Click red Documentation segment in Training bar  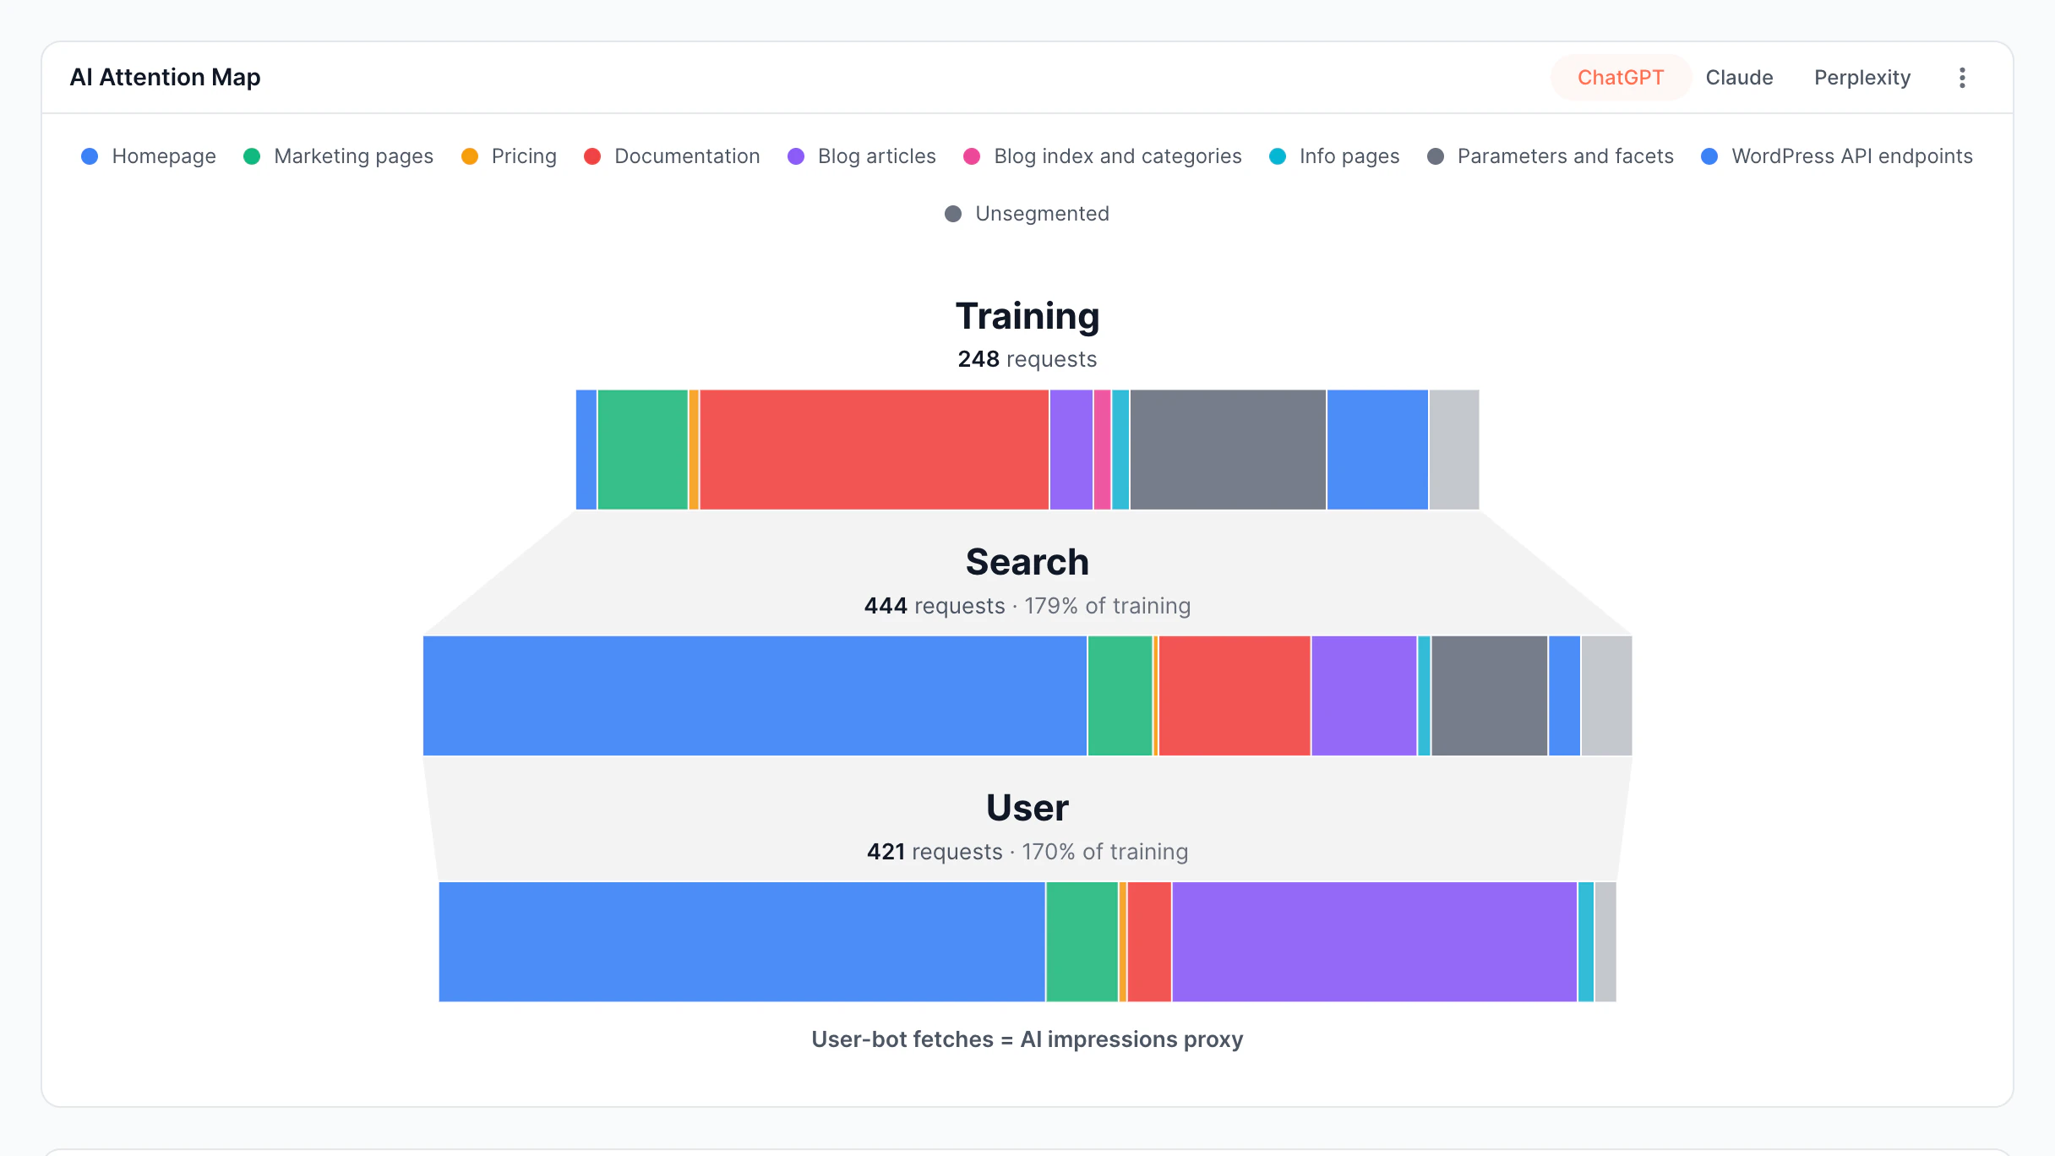click(x=874, y=450)
